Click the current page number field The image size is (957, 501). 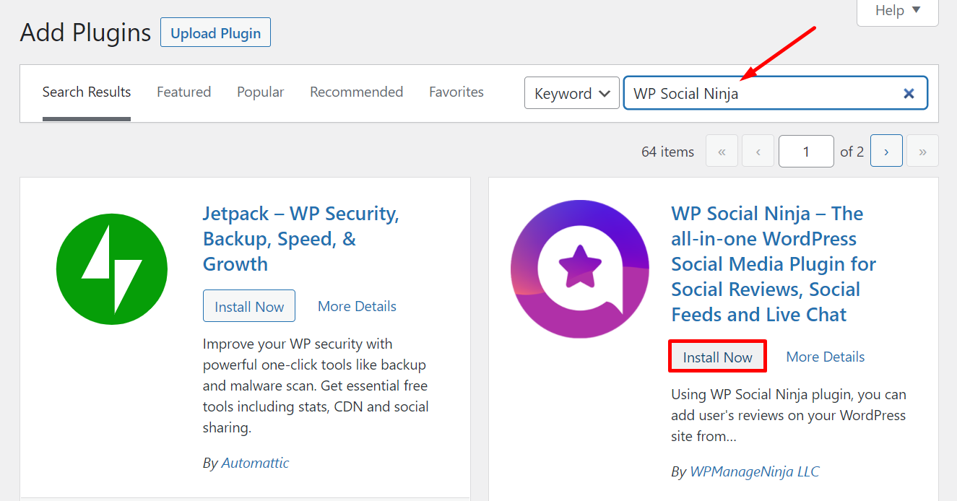pos(806,152)
